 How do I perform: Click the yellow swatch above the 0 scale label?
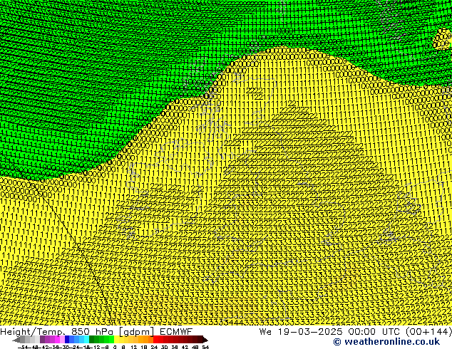tap(116, 340)
